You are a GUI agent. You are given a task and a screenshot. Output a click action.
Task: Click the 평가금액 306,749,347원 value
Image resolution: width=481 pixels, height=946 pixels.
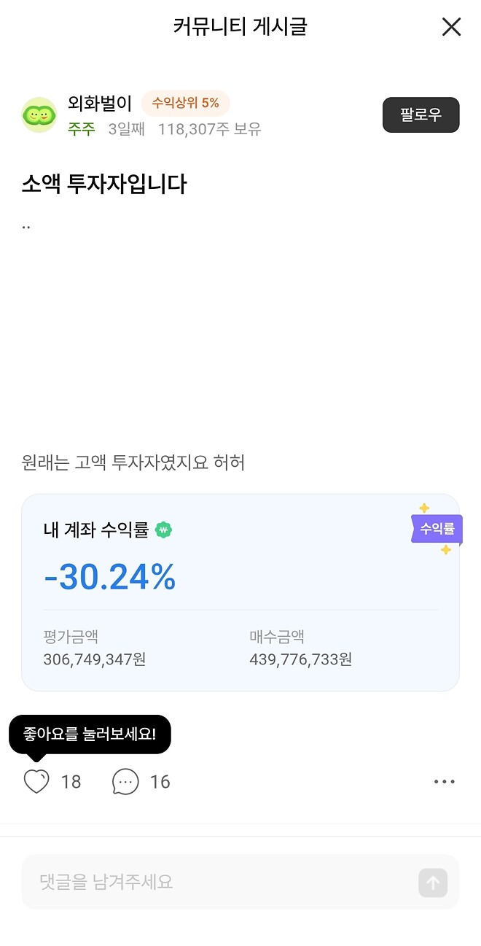(94, 659)
